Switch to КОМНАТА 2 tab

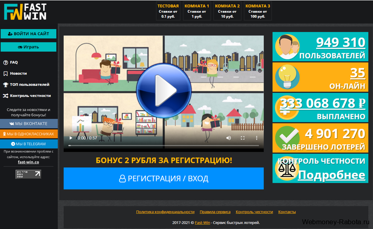[x=227, y=11]
